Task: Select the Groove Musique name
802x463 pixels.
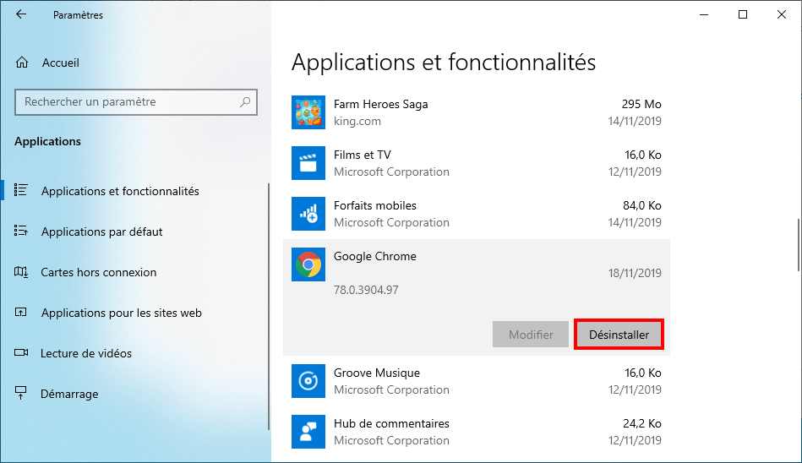Action: tap(376, 373)
